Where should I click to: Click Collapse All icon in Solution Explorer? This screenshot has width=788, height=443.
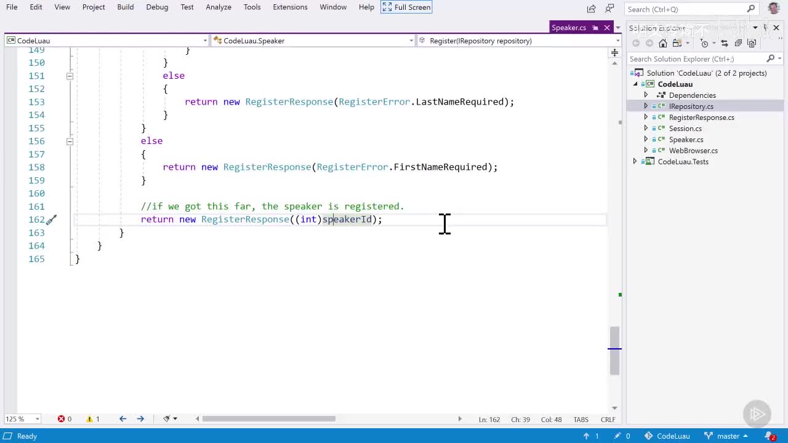[738, 43]
